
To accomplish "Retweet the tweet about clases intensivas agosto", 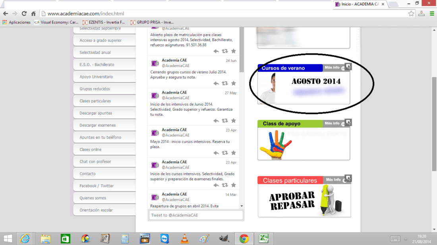I will 224,51.
